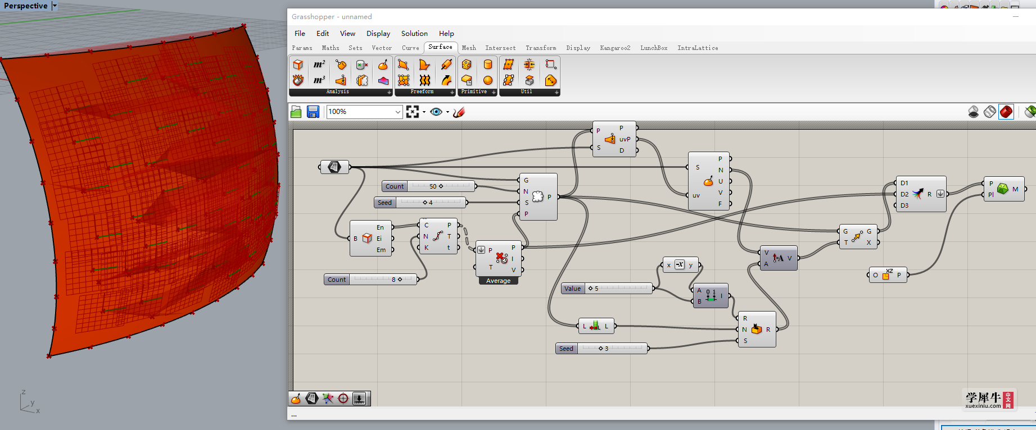The height and width of the screenshot is (430, 1036).
Task: Click the colorful vector icon in bottom toolbar
Action: [x=328, y=399]
